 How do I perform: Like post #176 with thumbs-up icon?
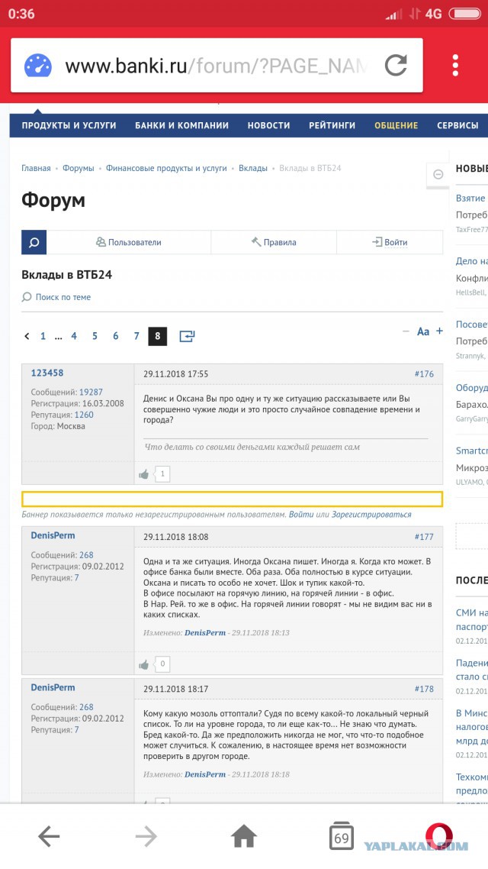pyautogui.click(x=144, y=474)
